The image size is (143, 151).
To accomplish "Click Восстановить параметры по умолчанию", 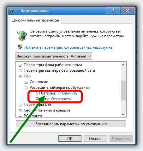I will coord(71,124).
